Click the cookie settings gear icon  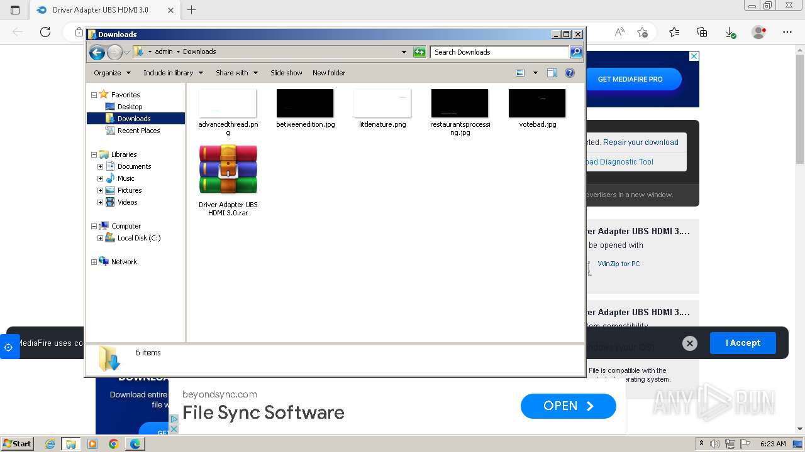[x=8, y=347]
